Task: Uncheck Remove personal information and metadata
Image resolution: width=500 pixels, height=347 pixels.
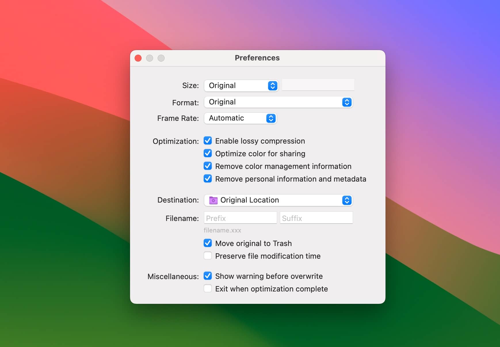Action: click(208, 179)
